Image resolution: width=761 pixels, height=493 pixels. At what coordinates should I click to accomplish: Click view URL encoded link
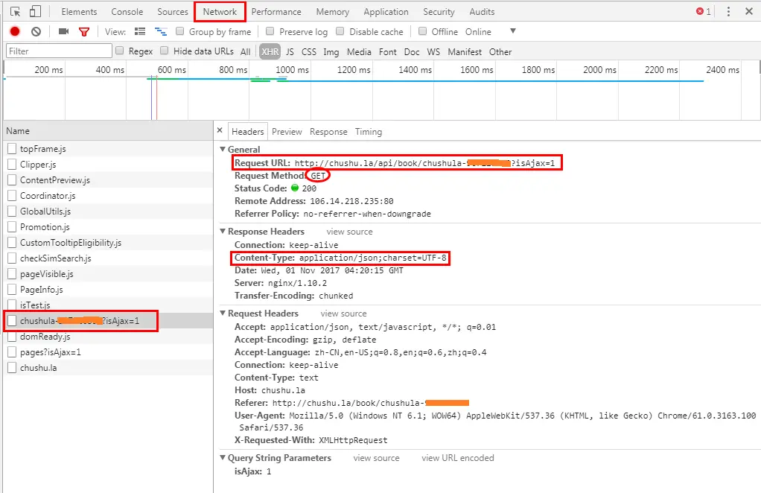[458, 457]
